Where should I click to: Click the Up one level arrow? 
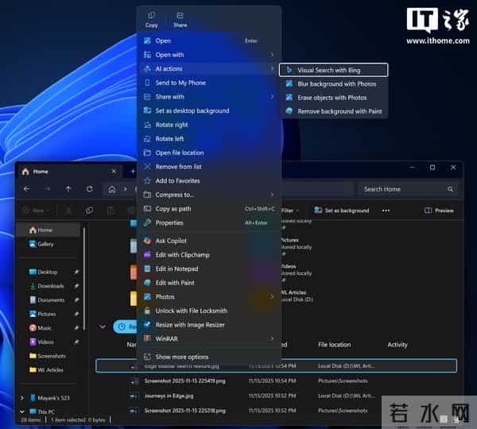click(68, 189)
